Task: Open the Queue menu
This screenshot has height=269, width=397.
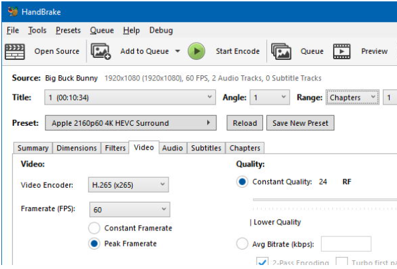Action: (x=102, y=31)
